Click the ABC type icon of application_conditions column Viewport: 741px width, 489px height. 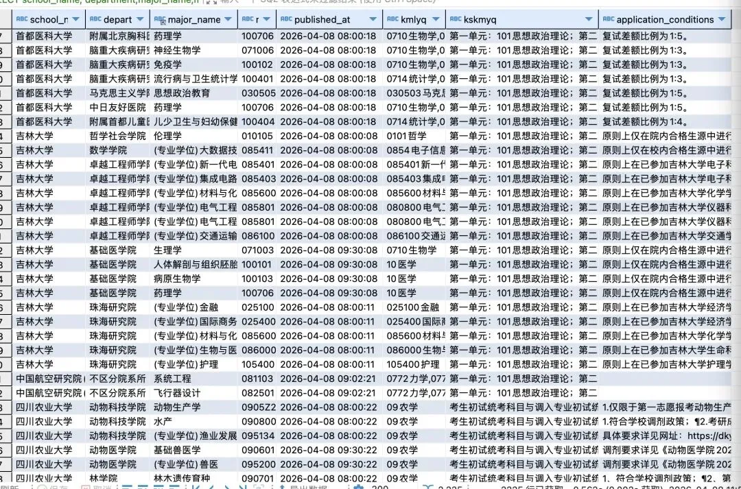pos(609,19)
